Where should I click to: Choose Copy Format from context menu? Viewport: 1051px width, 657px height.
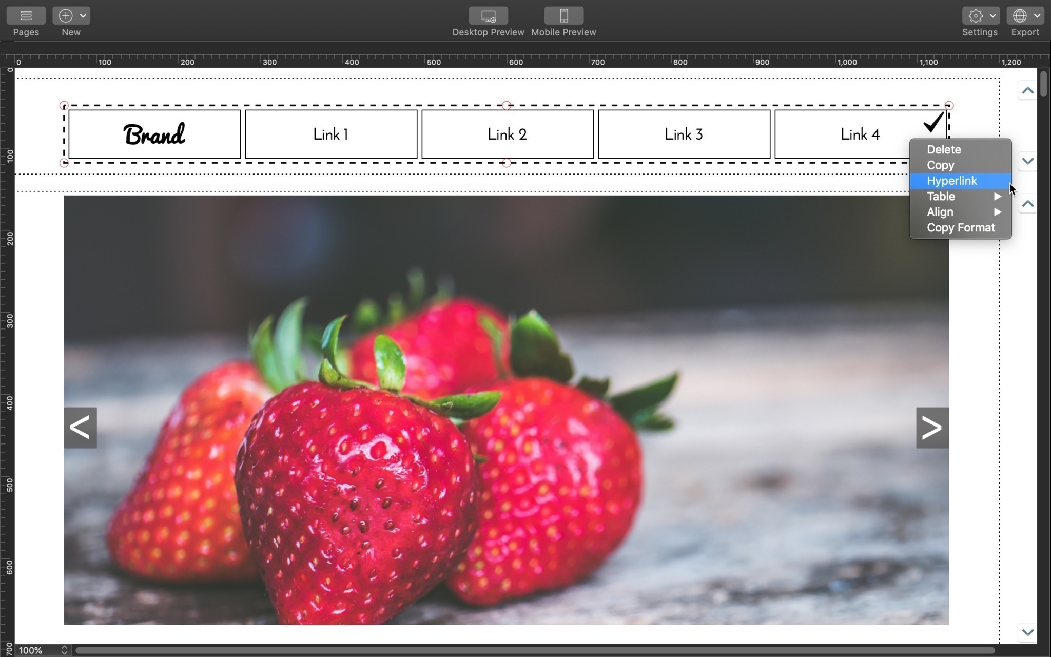pos(960,228)
